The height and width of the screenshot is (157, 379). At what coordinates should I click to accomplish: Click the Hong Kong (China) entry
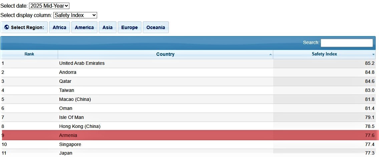click(80, 126)
